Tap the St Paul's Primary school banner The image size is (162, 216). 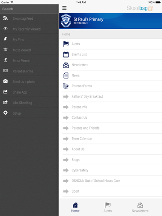[111, 21]
